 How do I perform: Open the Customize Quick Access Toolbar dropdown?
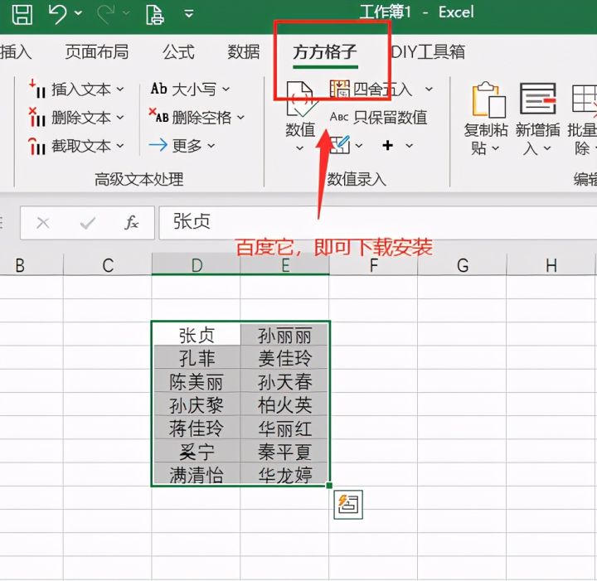[189, 14]
